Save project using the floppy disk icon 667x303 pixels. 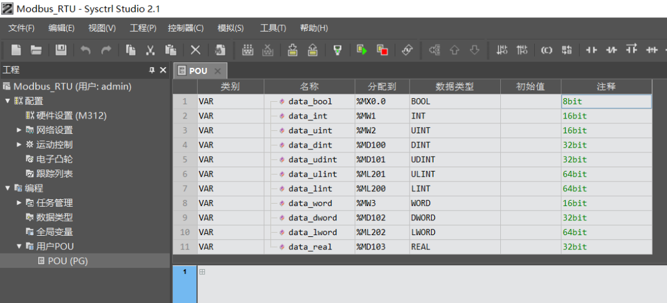coord(61,50)
